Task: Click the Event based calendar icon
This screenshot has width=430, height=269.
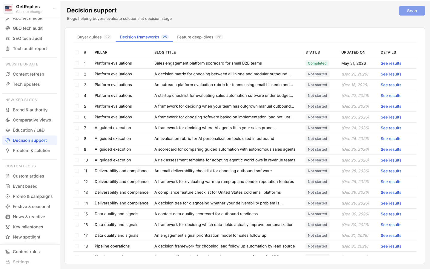Action: coord(8,186)
